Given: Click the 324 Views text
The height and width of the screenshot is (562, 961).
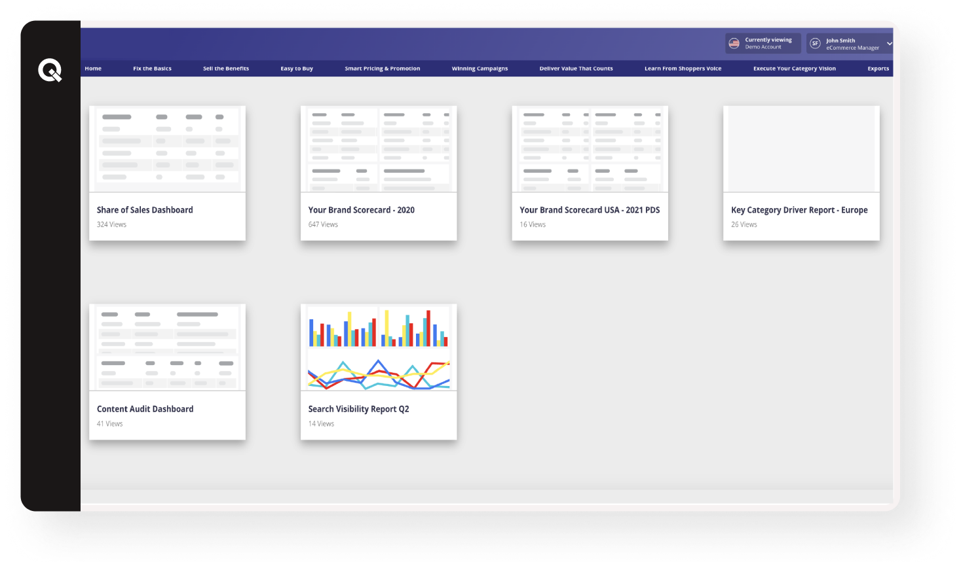Looking at the screenshot, I should coord(111,224).
